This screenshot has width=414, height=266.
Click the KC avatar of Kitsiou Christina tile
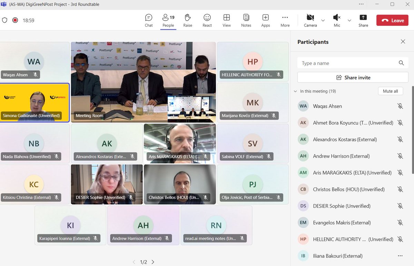pyautogui.click(x=34, y=185)
